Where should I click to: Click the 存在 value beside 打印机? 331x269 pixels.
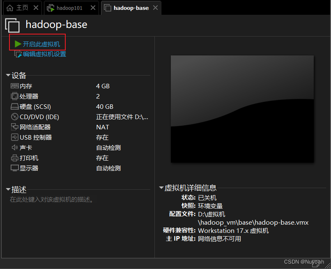(102, 158)
